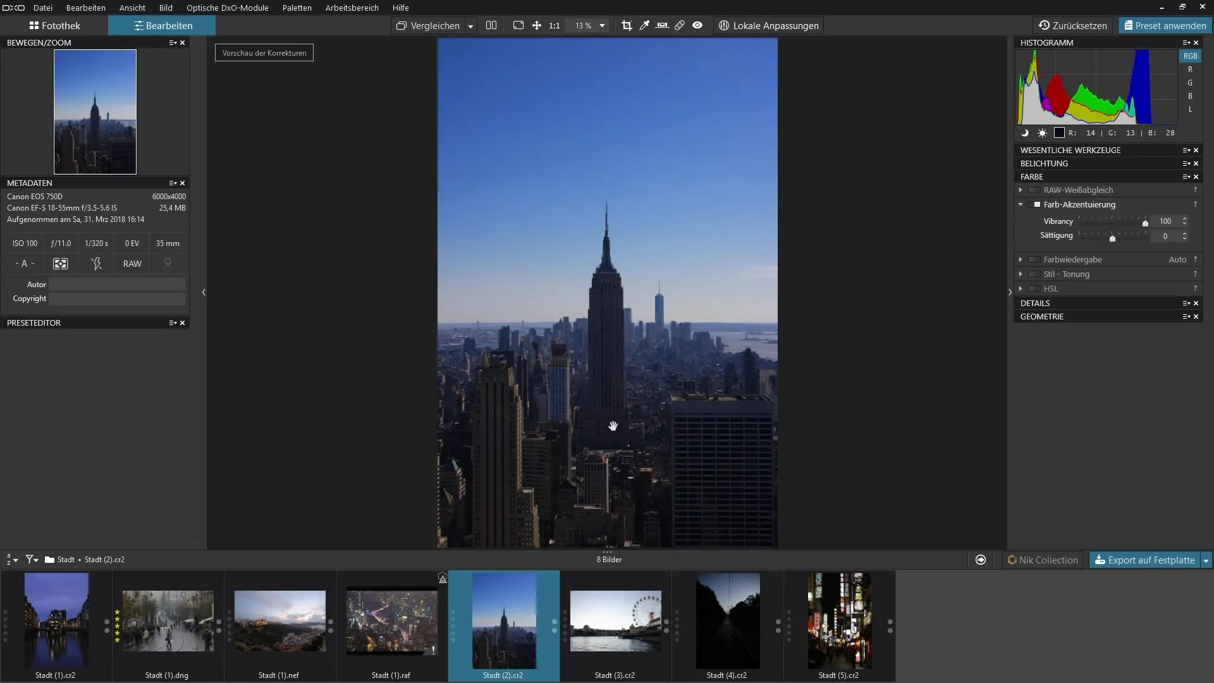Collapse the left panel arrow
1214x683 pixels.
point(204,292)
